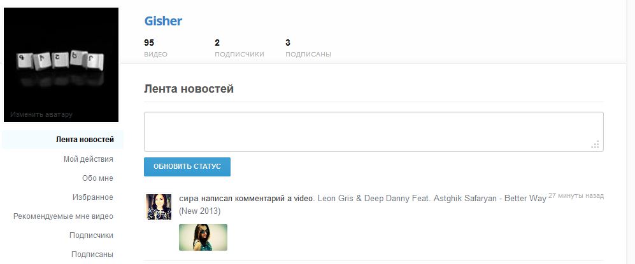Open 'Подписчики' in the sidebar menu
The height and width of the screenshot is (264, 635).
point(91,235)
